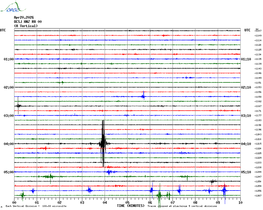Click the DC offset value "-1158"
263x210 pixels.
pos(258,97)
